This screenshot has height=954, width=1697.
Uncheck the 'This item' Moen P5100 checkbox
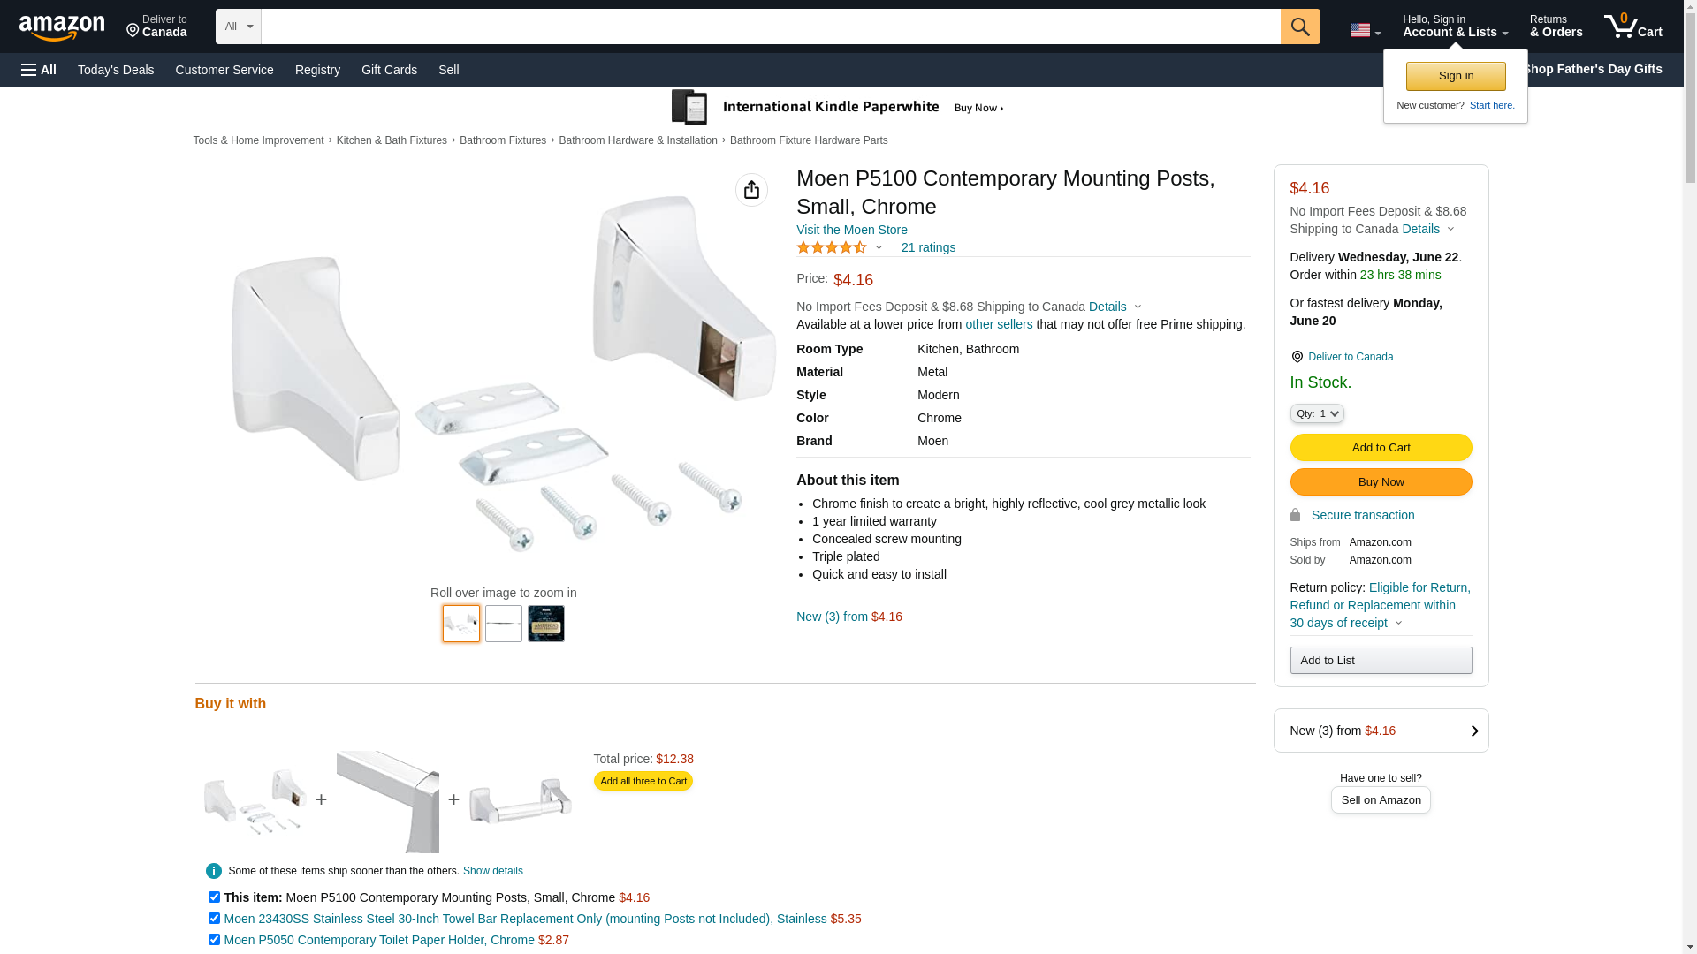pos(214,897)
